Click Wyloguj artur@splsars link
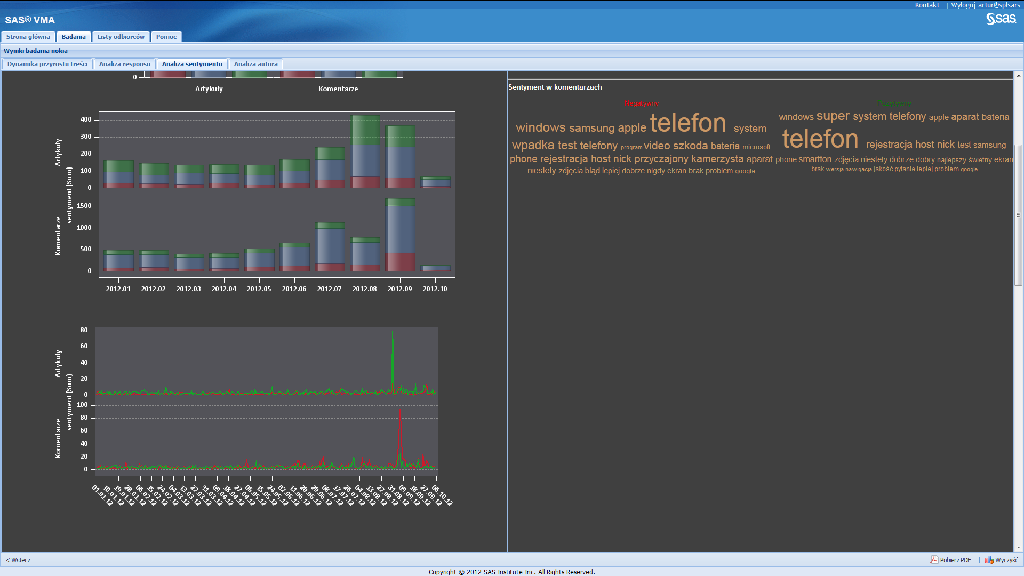Image resolution: width=1024 pixels, height=576 pixels. [986, 5]
